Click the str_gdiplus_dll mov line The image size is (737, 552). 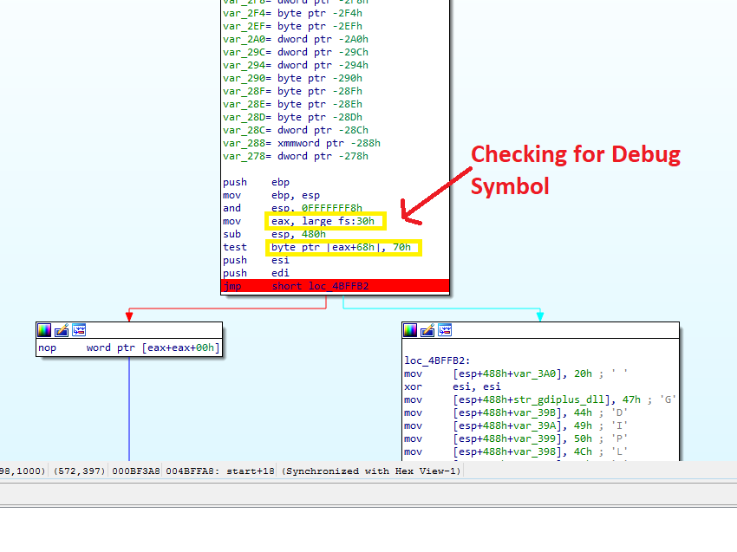tap(540, 399)
